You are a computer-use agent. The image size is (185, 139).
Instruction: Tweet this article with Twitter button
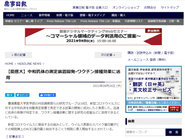tap(23, 95)
